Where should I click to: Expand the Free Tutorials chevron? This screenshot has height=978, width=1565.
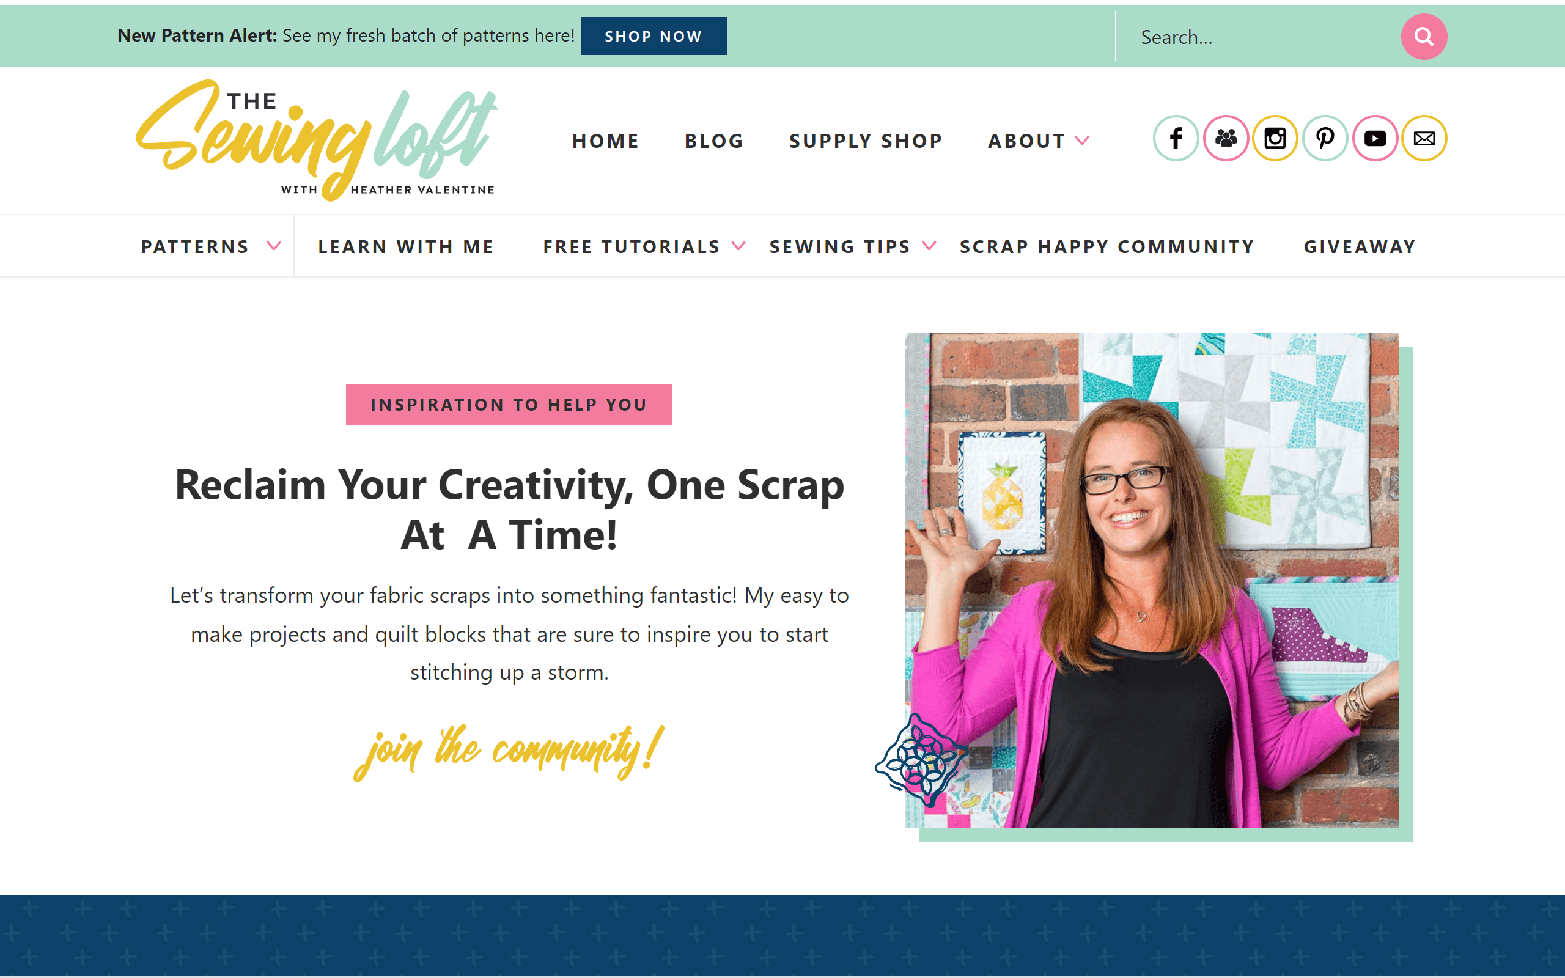[738, 246]
